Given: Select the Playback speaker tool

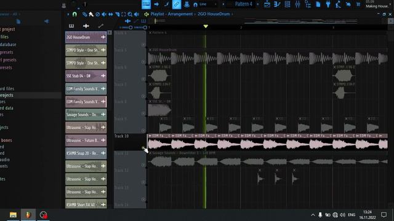Looking at the screenshot, I should tap(137, 14).
